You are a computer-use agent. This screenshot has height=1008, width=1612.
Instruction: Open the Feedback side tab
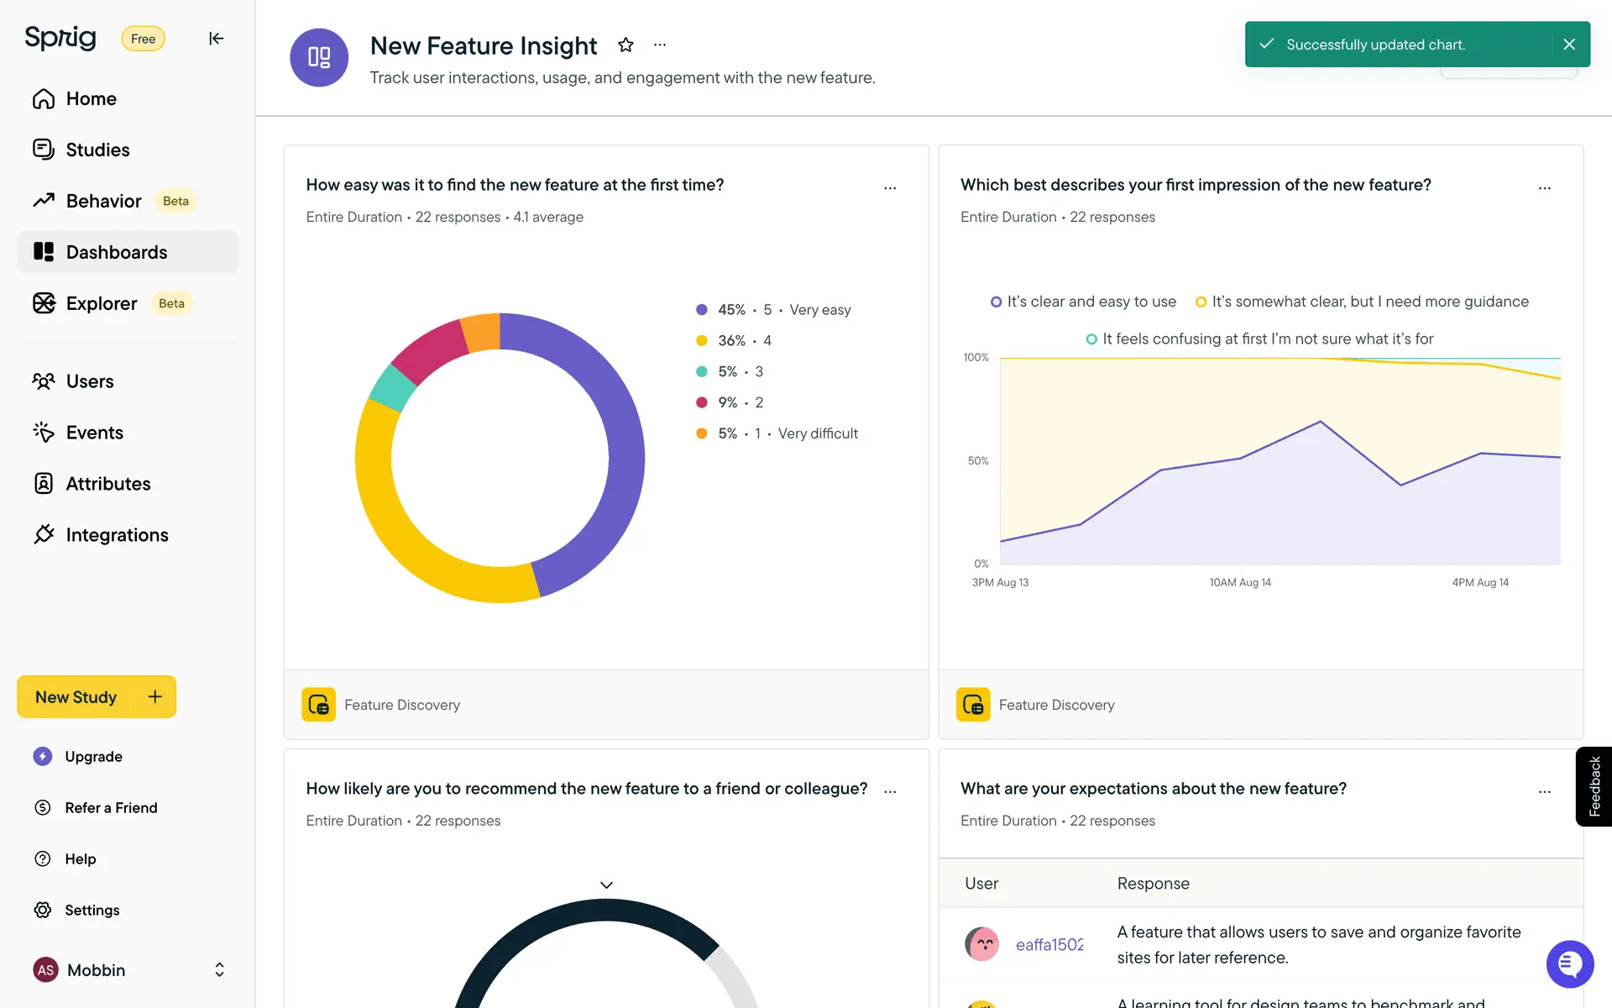pyautogui.click(x=1594, y=786)
